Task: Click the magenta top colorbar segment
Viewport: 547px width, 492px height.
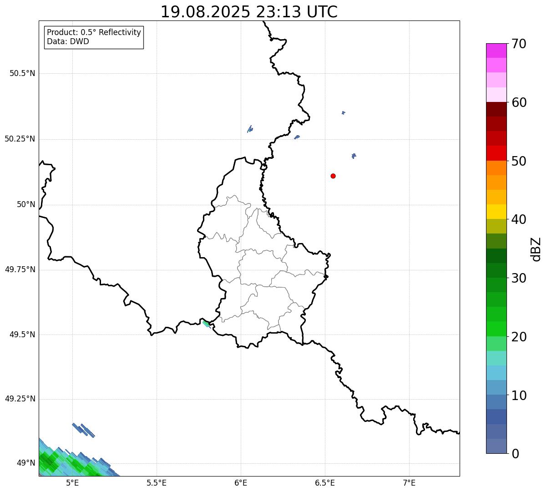Action: 496,51
